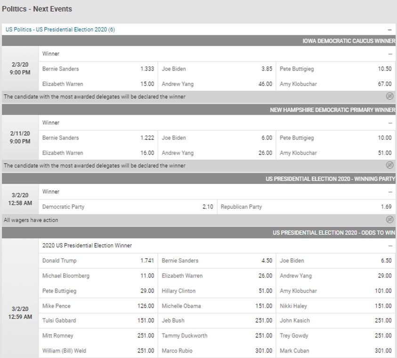Click the 3/2/20 12:59 AM event time

click(x=20, y=313)
